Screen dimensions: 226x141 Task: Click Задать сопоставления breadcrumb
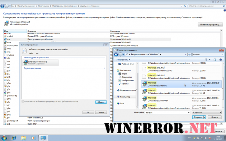pos(90,6)
